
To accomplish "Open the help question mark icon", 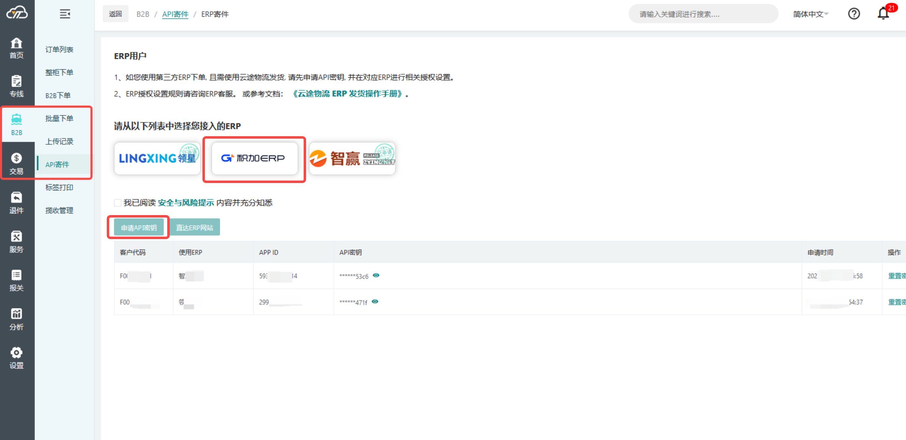I will click(x=854, y=14).
